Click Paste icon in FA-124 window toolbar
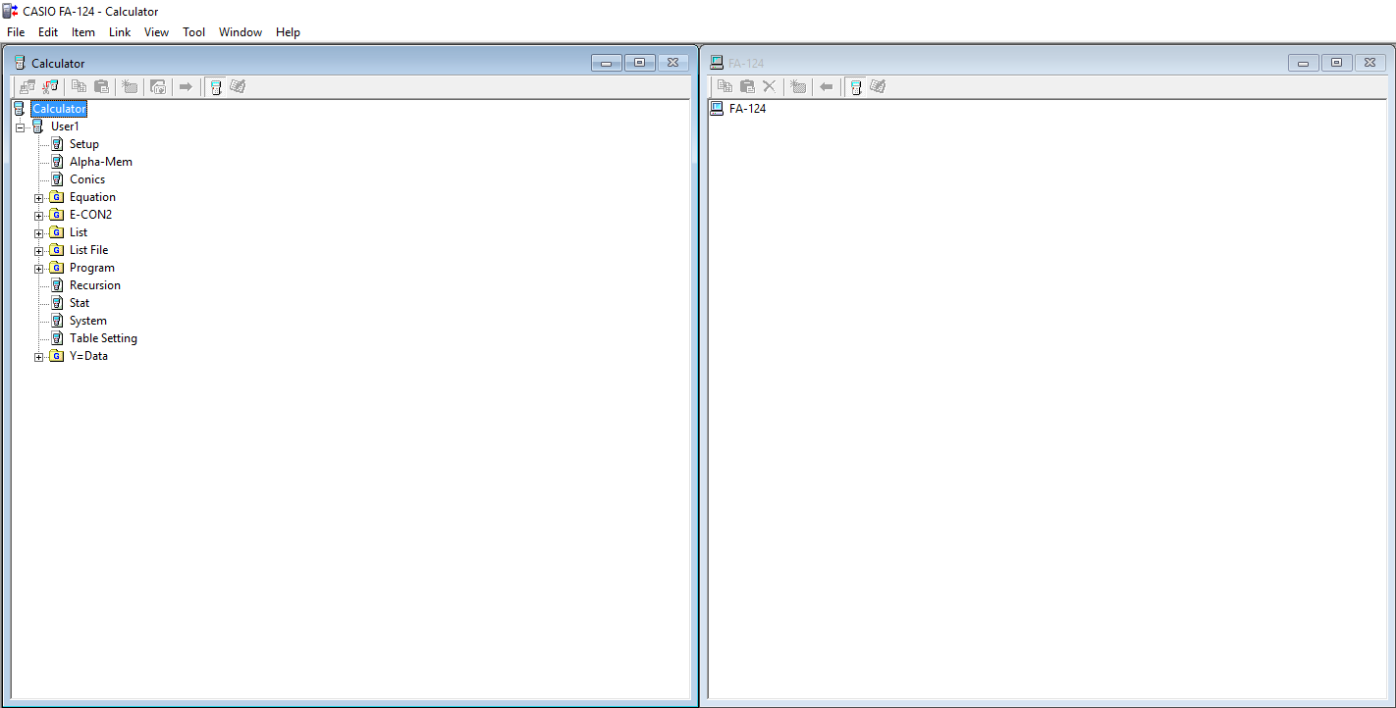The image size is (1396, 708). [747, 86]
